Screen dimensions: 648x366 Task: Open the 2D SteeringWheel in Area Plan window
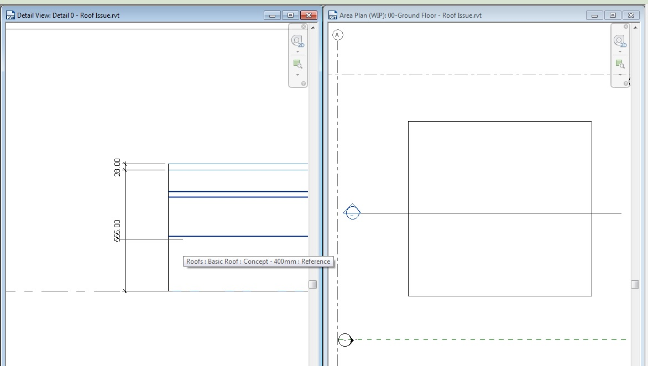pos(619,41)
